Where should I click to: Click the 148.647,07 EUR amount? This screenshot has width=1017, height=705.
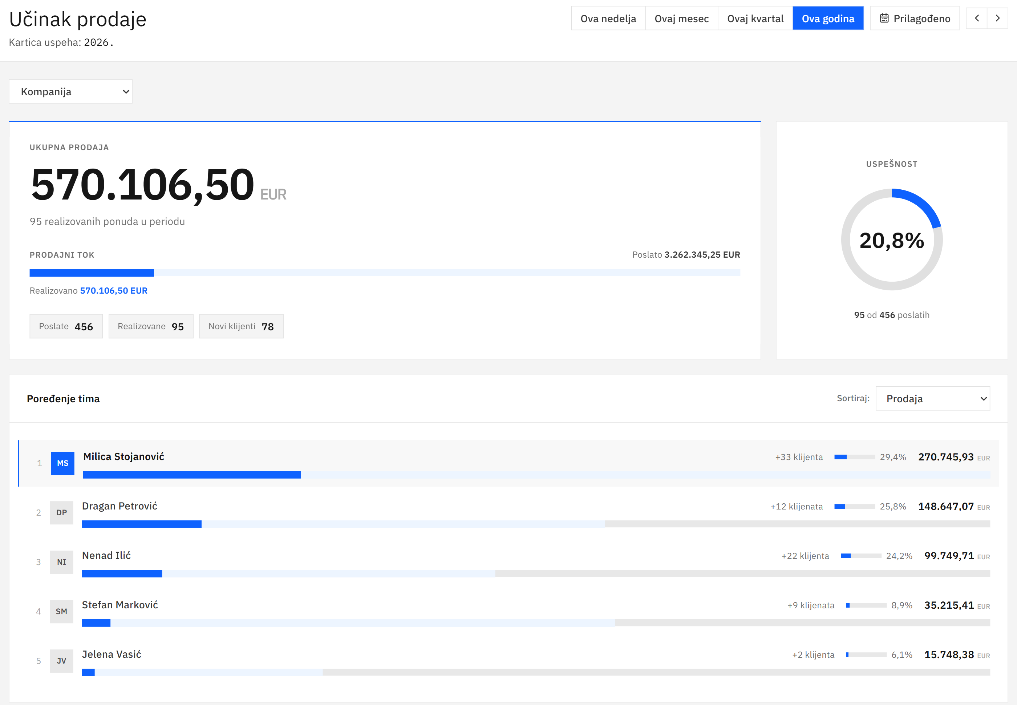pos(954,506)
